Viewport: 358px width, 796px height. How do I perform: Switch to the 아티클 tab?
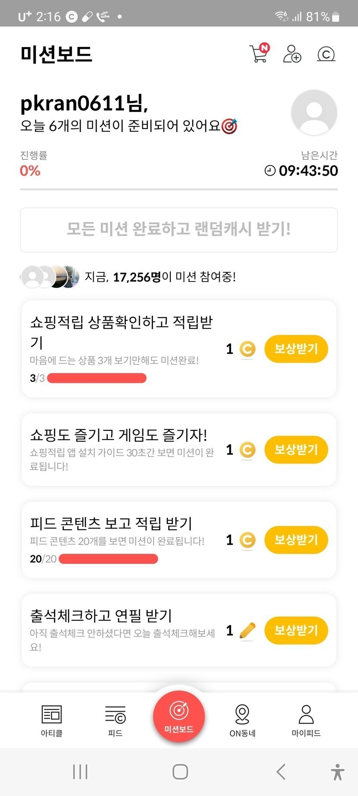click(52, 720)
